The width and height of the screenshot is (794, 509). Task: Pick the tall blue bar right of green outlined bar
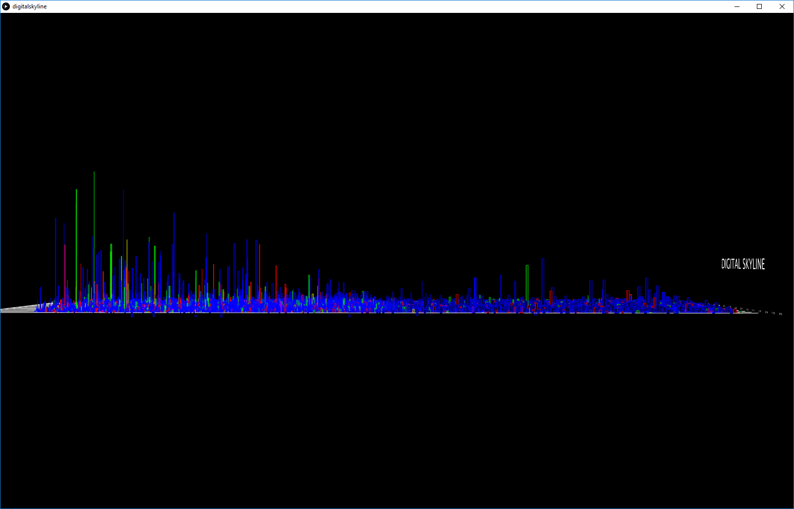543,279
